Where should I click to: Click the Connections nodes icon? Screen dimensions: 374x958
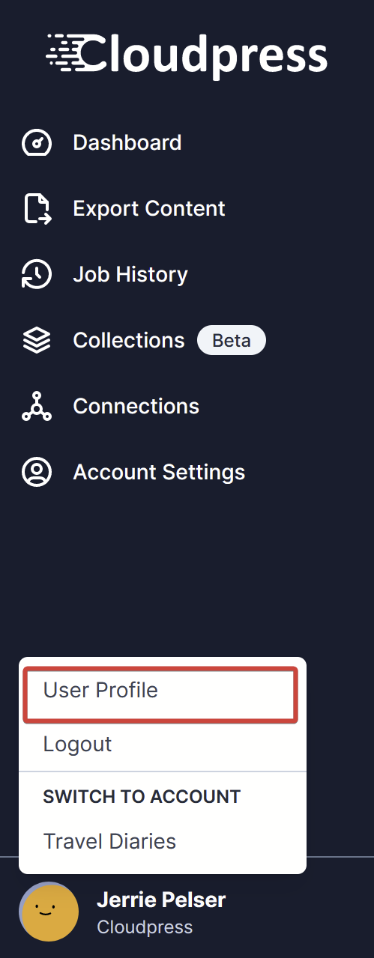[37, 406]
